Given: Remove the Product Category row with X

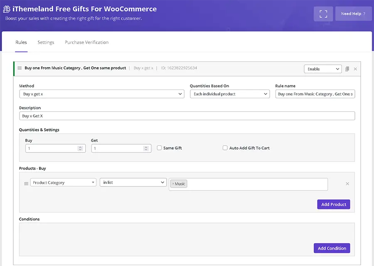Looking at the screenshot, I should coord(347,184).
